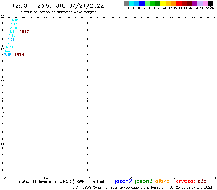Click the latitude label 26 on the axis
Image resolution: width=217 pixels, height=190 pixels.
[x=2, y=82]
